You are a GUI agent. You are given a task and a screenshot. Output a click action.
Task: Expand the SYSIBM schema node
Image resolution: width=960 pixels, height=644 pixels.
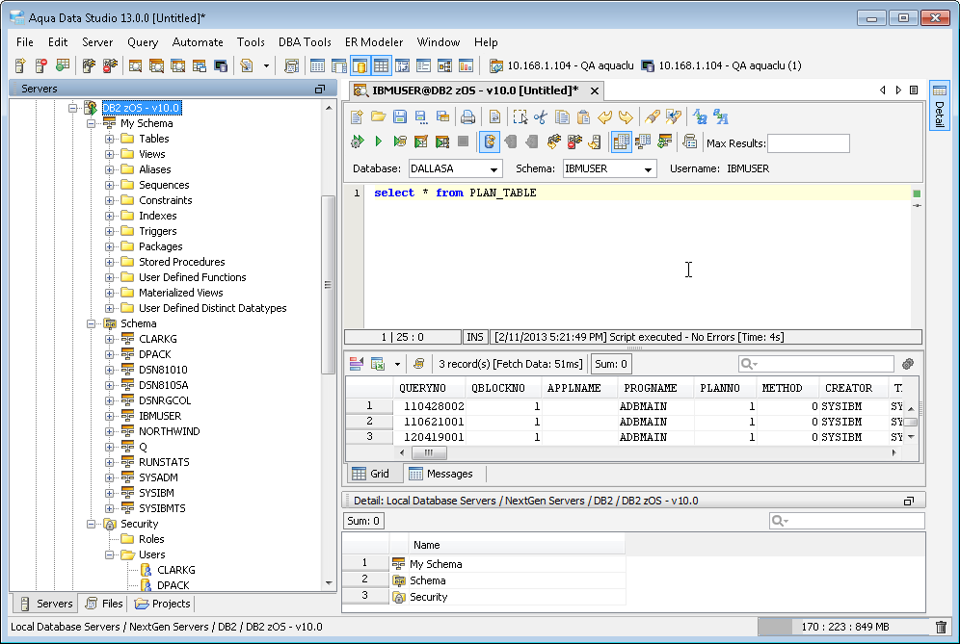(x=110, y=493)
